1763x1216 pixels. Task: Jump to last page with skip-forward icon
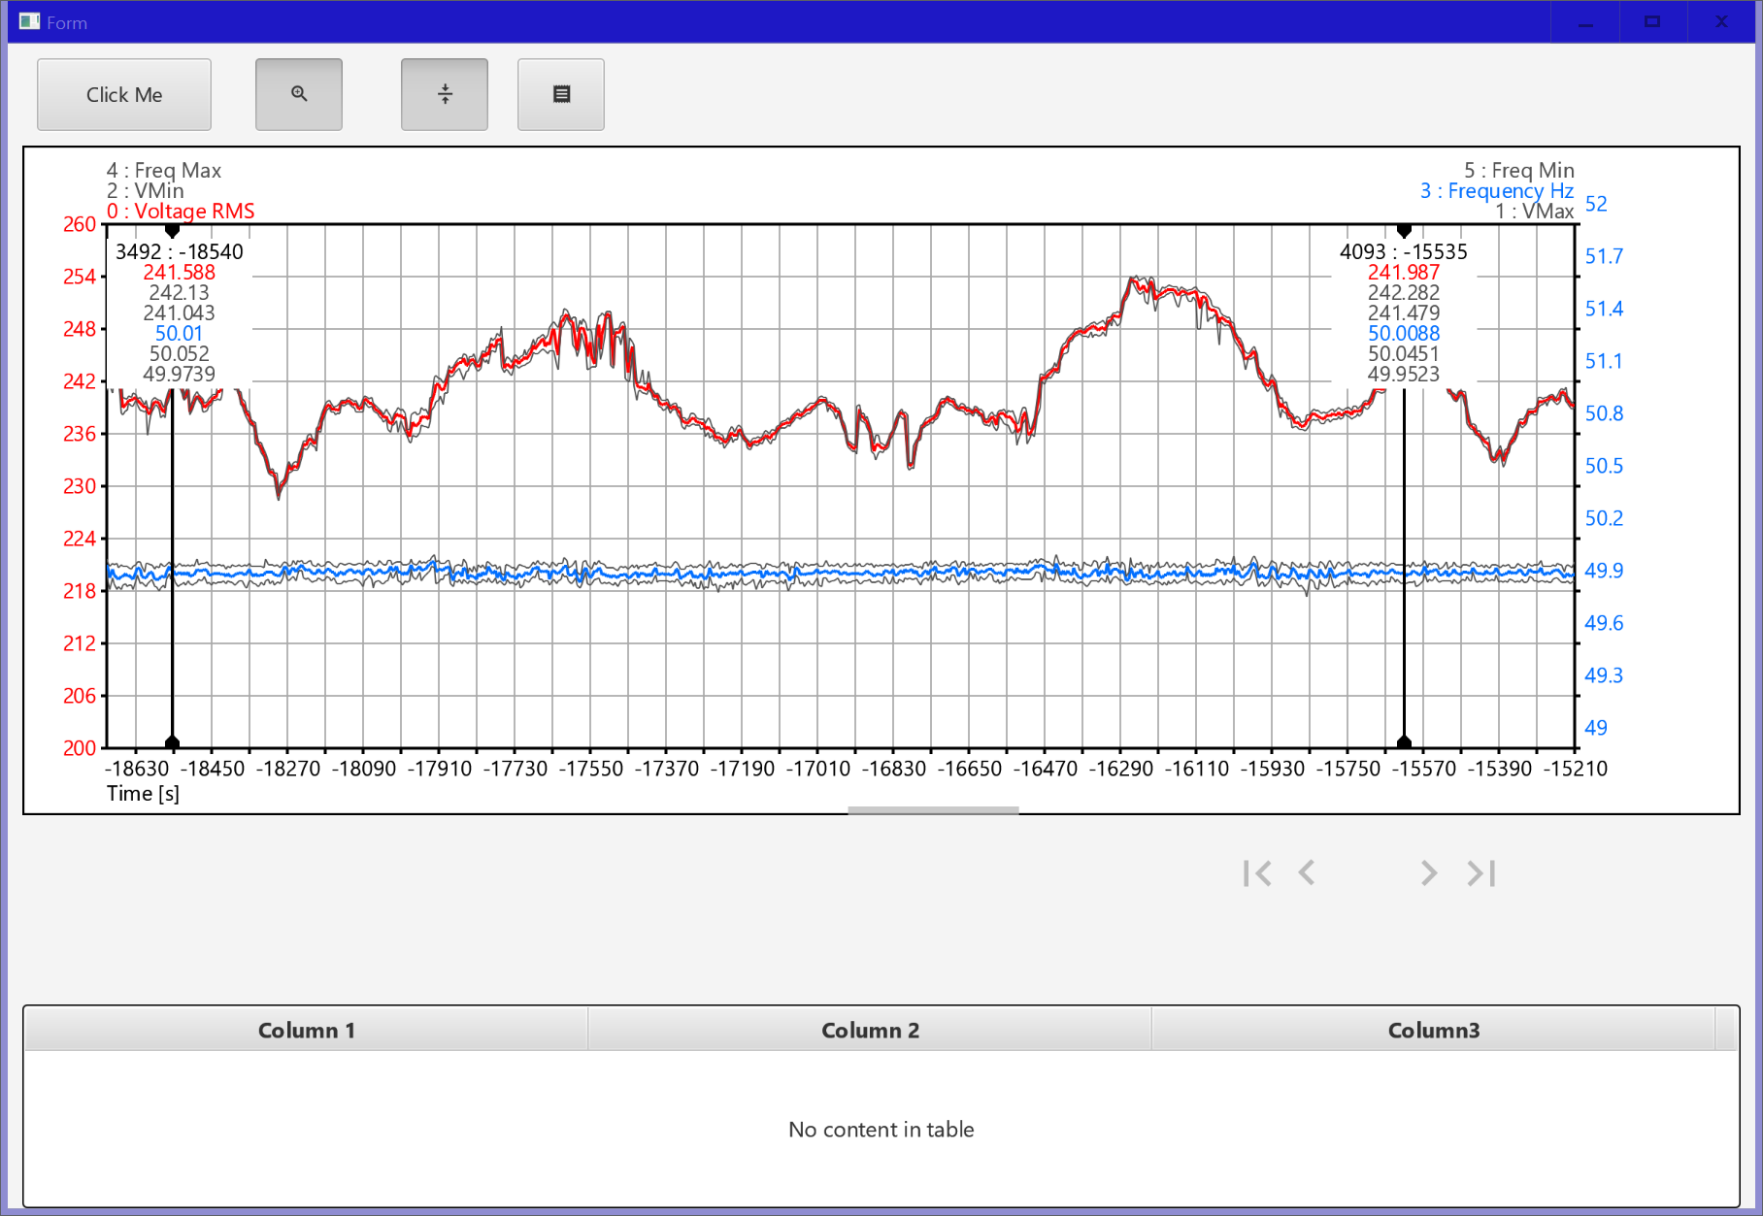pyautogui.click(x=1480, y=872)
